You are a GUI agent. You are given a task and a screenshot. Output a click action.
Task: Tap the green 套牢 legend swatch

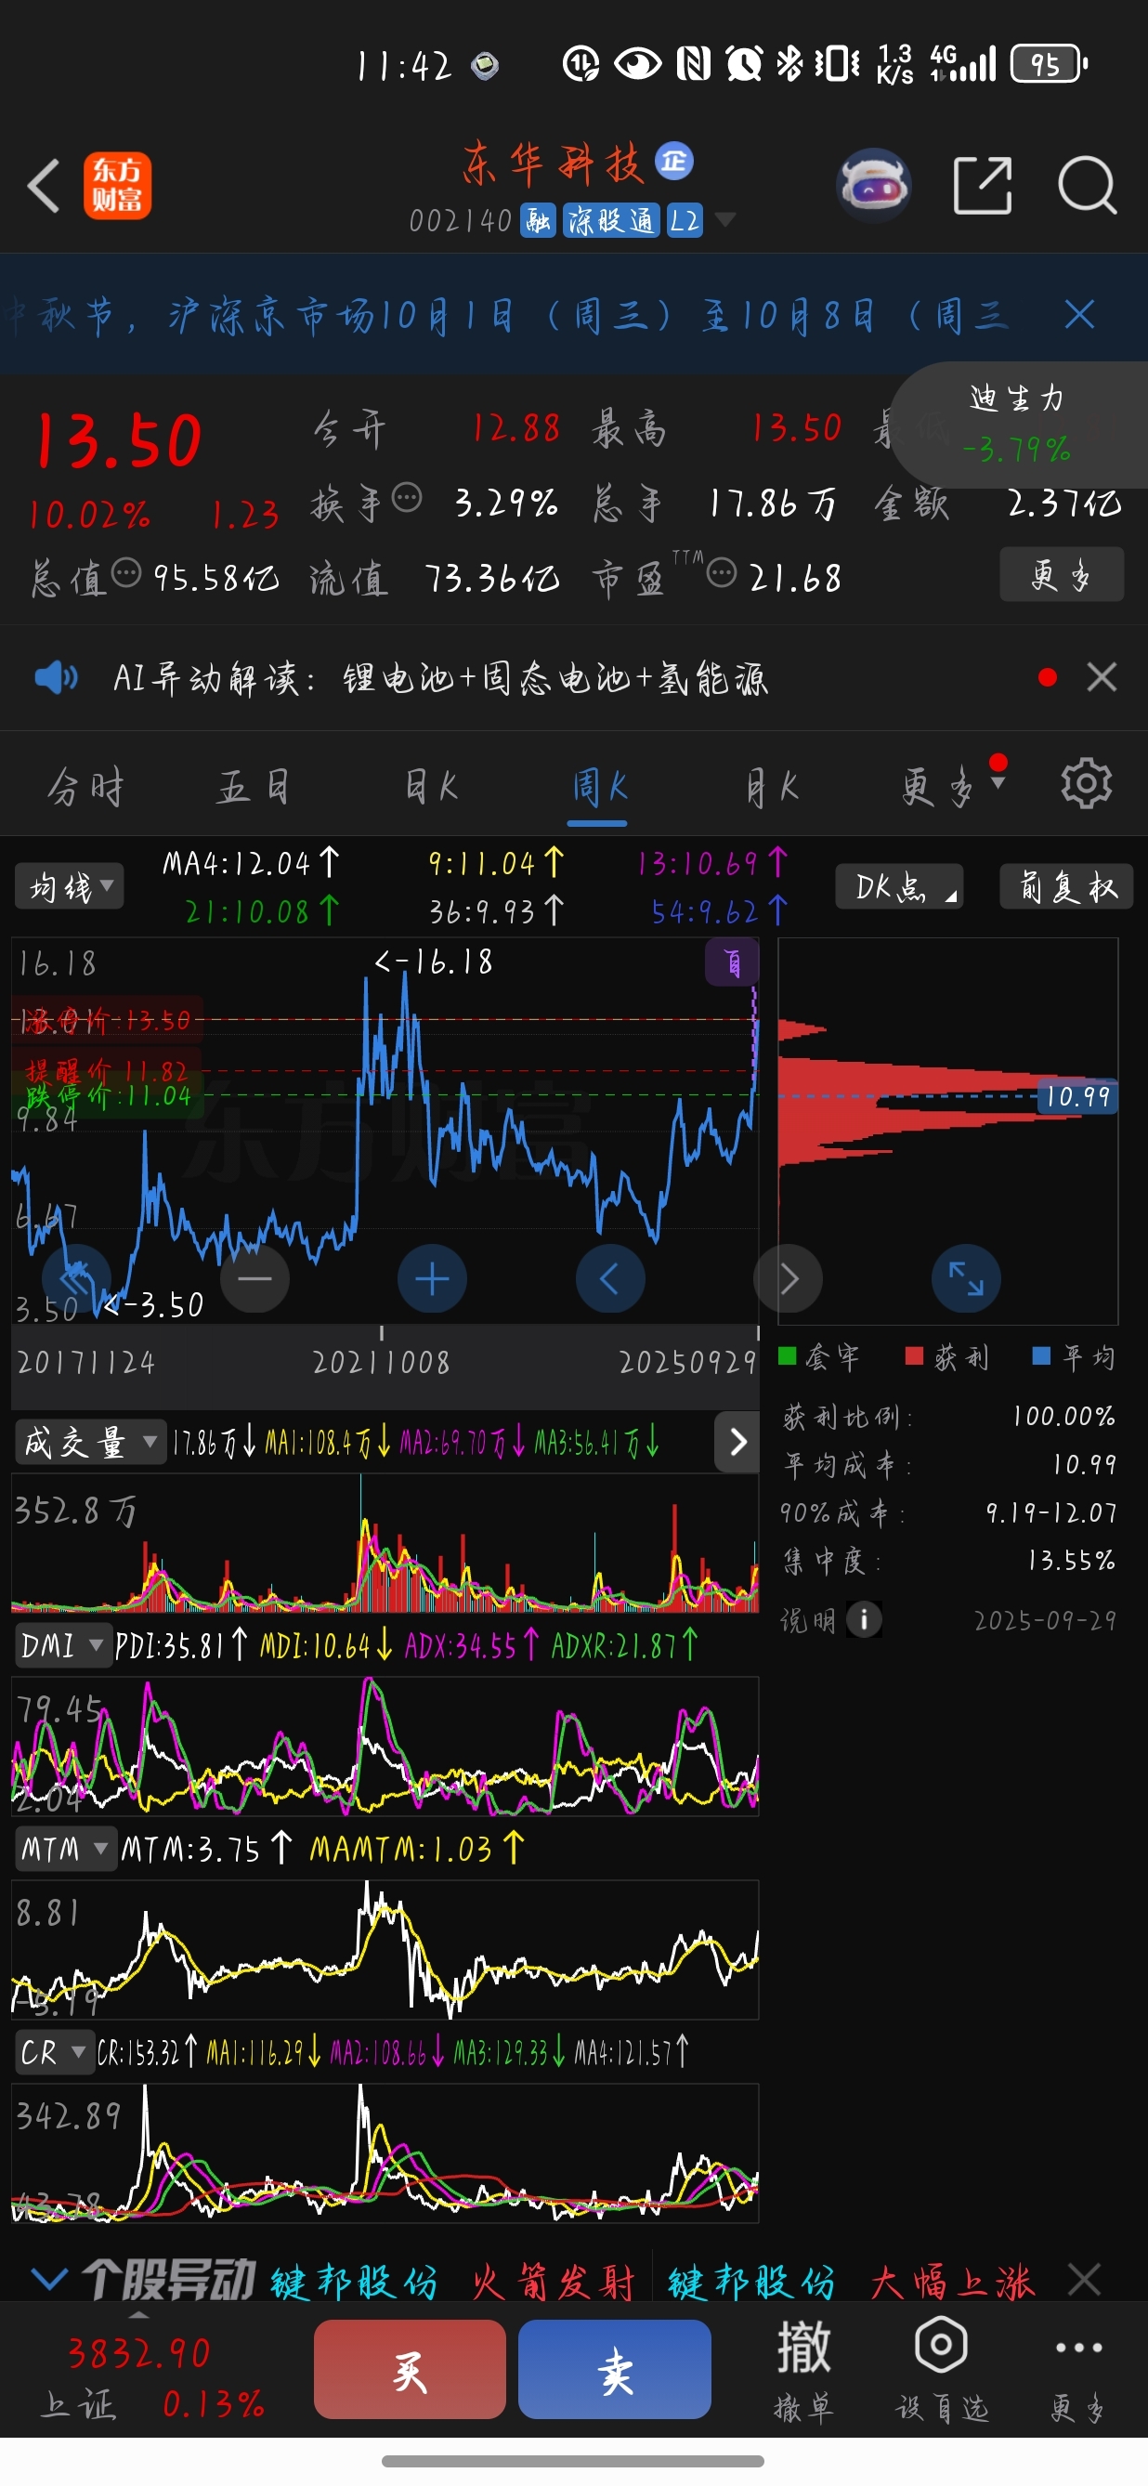tap(788, 1356)
